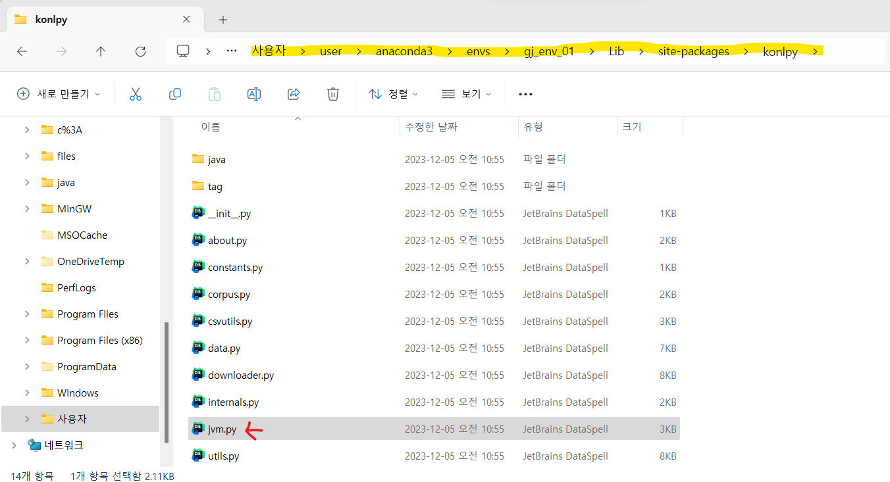Screen dimensions: 890x482
Task: Click the DataSpell icon of jvm.py
Action: click(x=198, y=429)
